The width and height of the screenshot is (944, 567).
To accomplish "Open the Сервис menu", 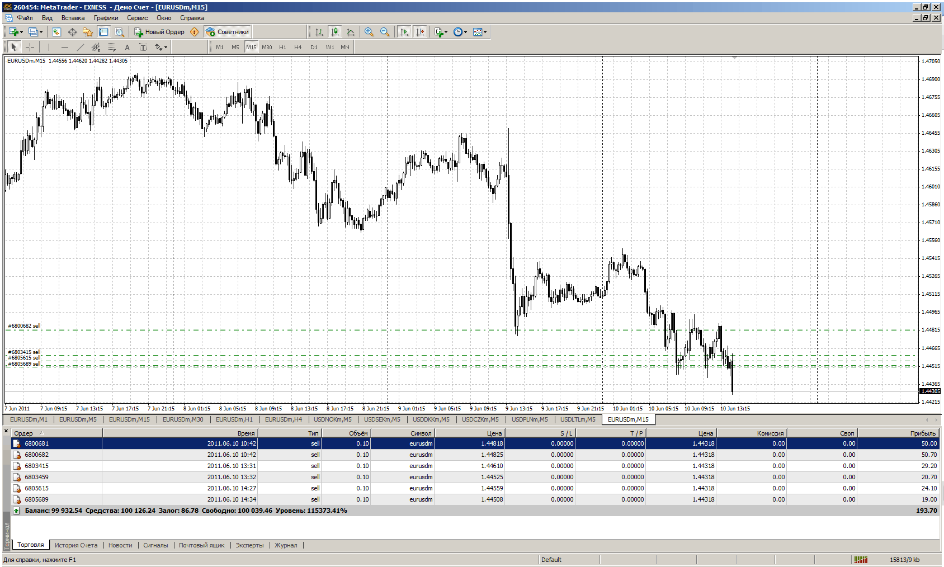I will tap(137, 18).
